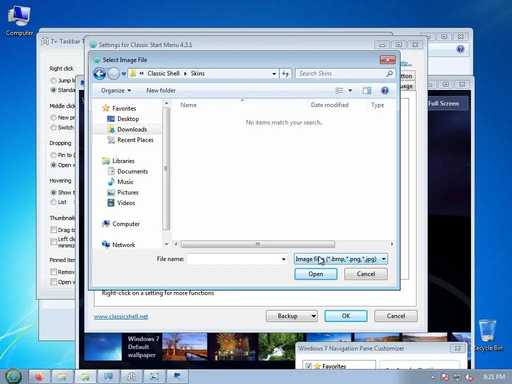Click the Classic Shell Start button

13,376
